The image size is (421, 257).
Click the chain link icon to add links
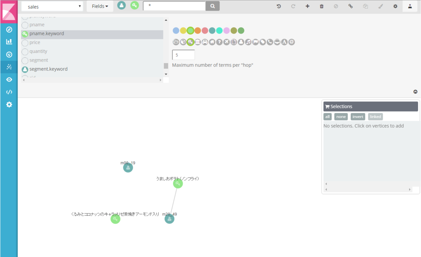(x=350, y=6)
